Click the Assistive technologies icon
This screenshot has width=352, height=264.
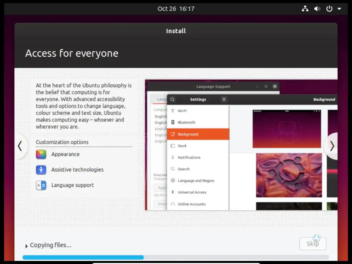pyautogui.click(x=41, y=170)
